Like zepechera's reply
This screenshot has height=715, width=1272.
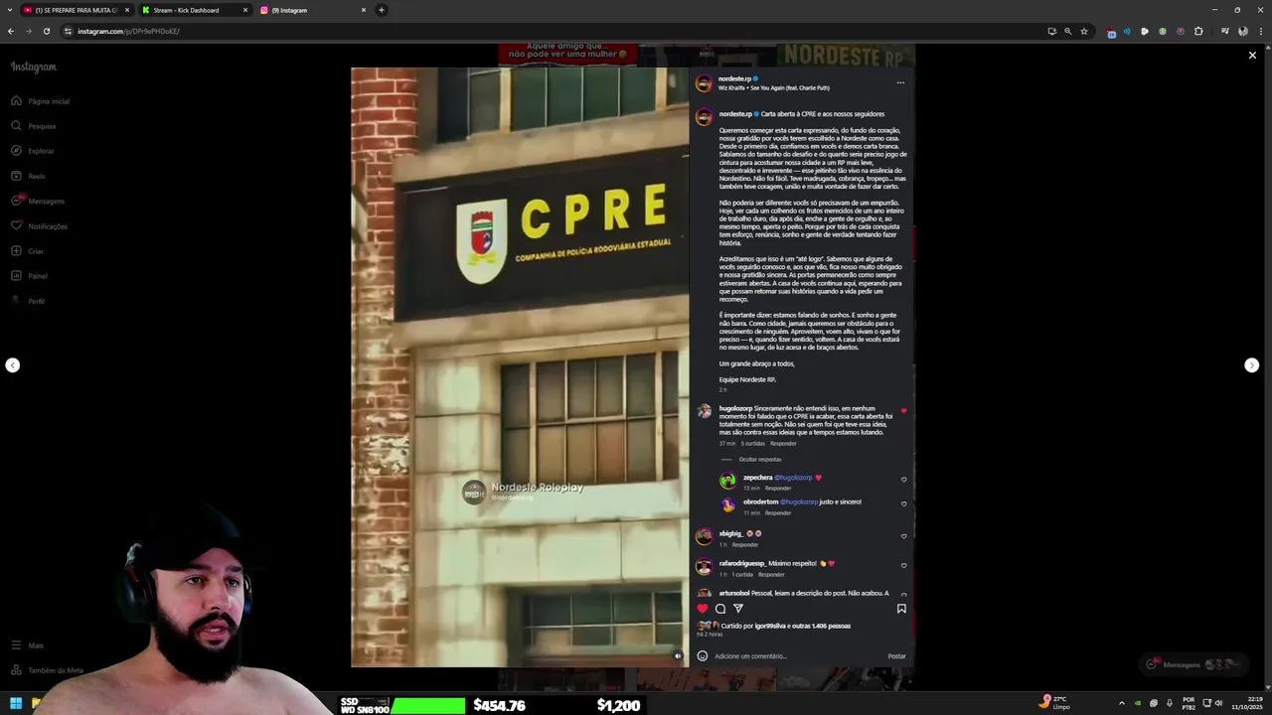pos(903,480)
